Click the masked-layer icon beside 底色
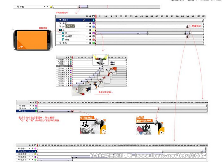Viewport: 222px width, 162px height. tap(63, 39)
